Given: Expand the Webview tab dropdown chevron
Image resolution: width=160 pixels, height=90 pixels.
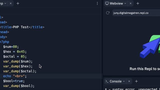Looking at the screenshot, I should point(125,3).
